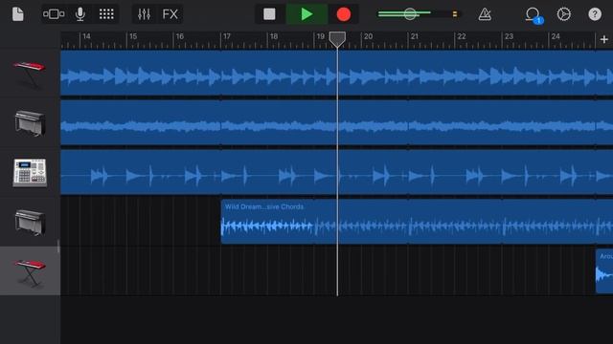Adjust the master volume slider knob
The width and height of the screenshot is (613, 344).
(x=410, y=14)
